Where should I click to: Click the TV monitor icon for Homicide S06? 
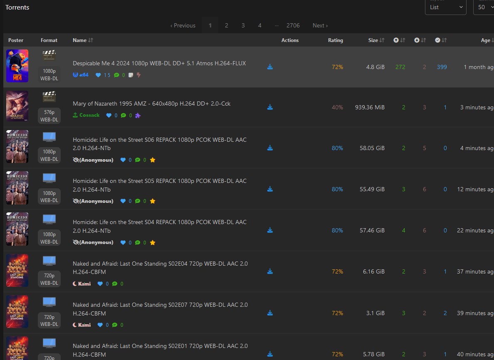49,137
